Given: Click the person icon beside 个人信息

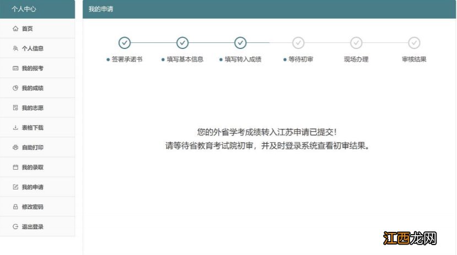Looking at the screenshot, I should coord(15,48).
